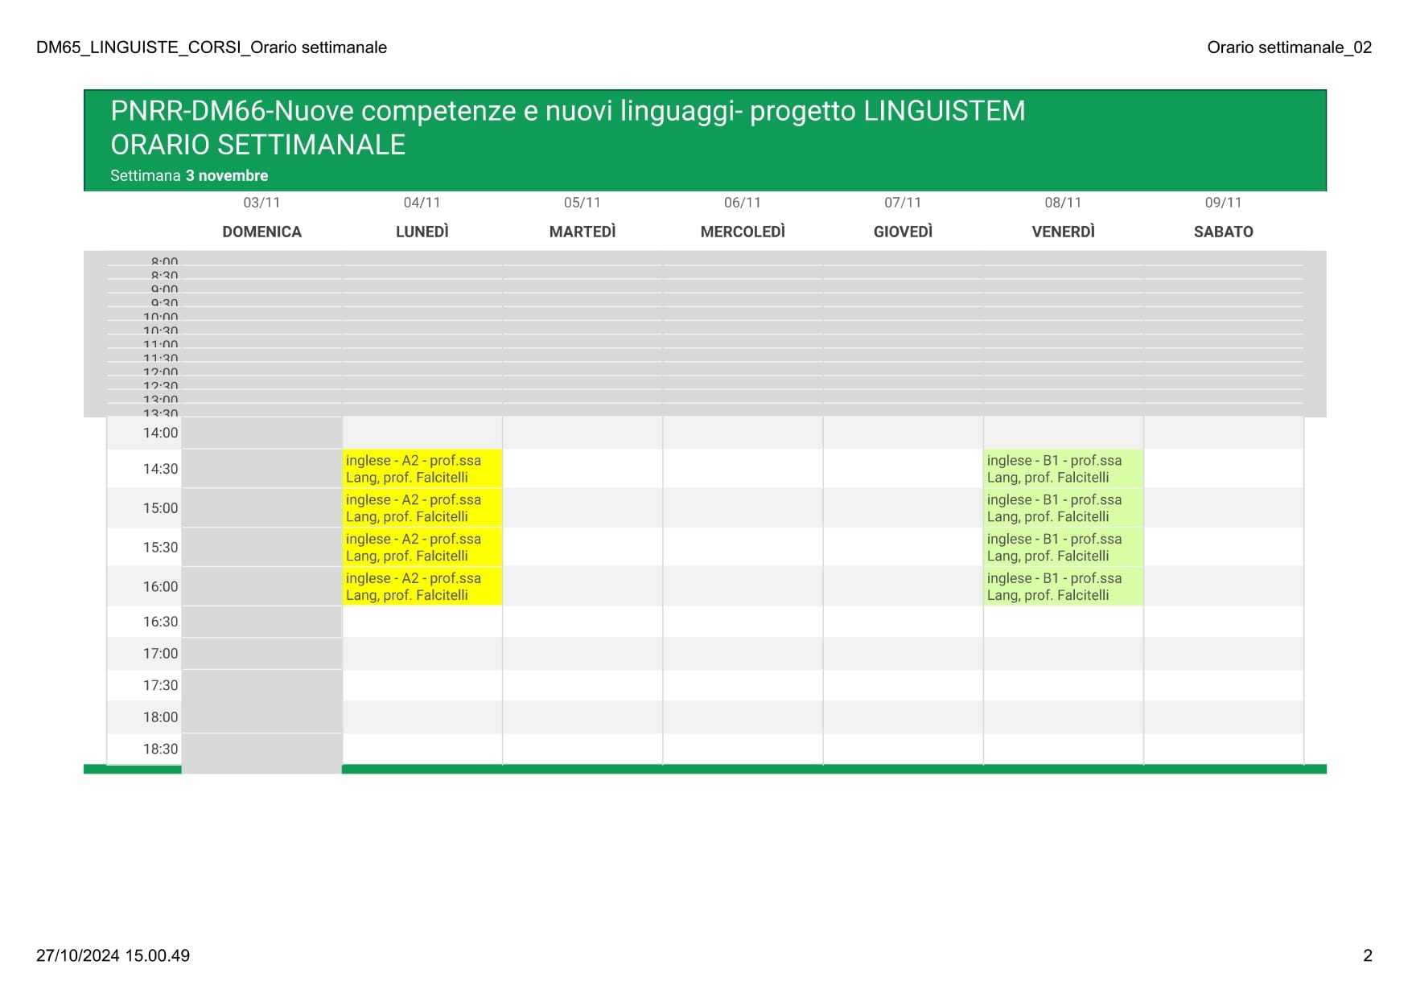Click the header text DM65_LINGUISTE_CORSI_Orario settimanale
The width and height of the screenshot is (1412, 998).
click(x=212, y=47)
